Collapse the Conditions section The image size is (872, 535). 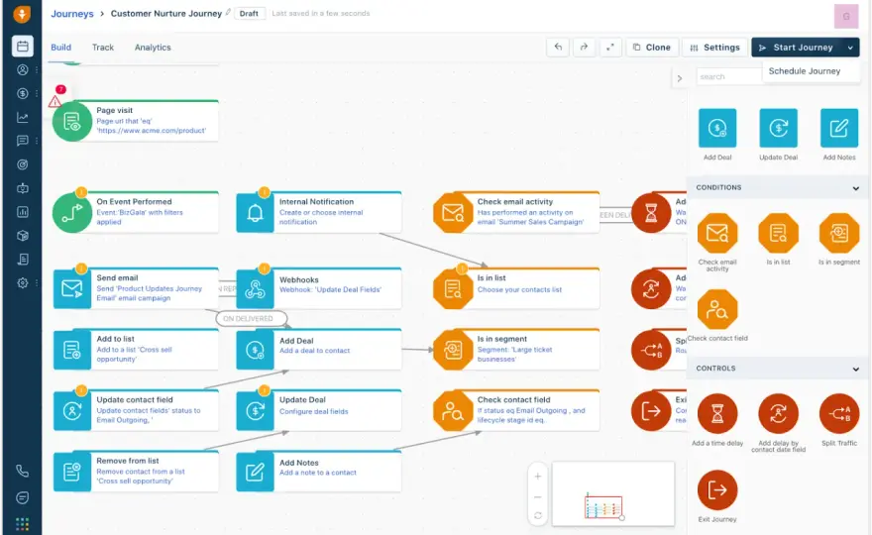(856, 188)
